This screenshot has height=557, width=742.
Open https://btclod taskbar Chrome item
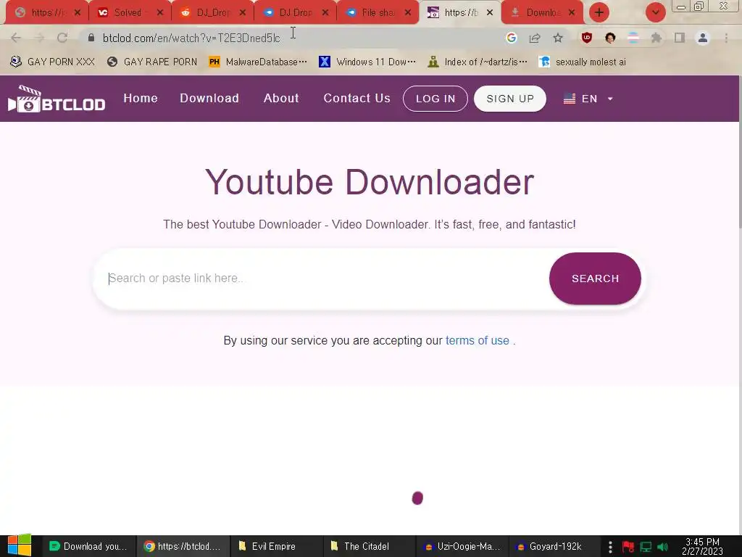(x=183, y=546)
